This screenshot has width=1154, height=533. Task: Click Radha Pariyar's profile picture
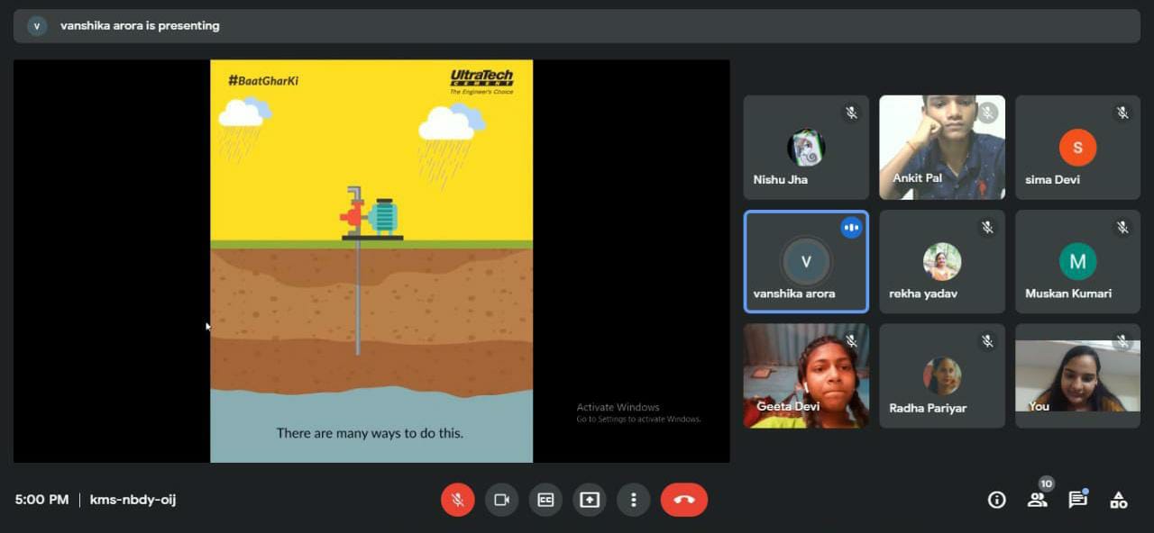coord(941,376)
